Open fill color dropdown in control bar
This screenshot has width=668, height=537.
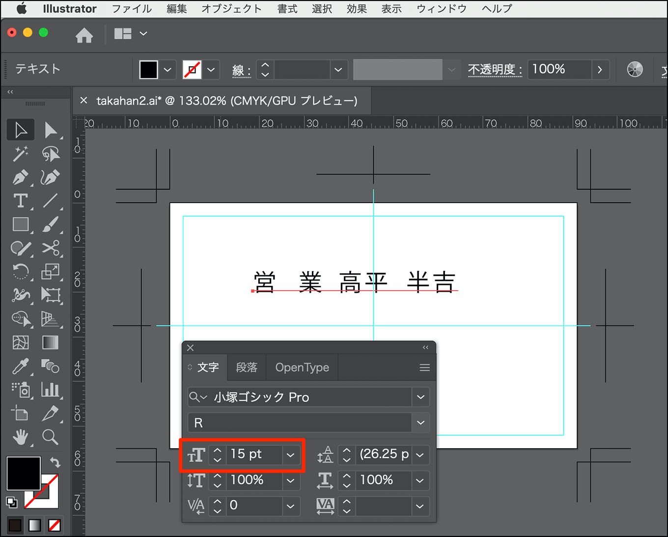coord(167,70)
